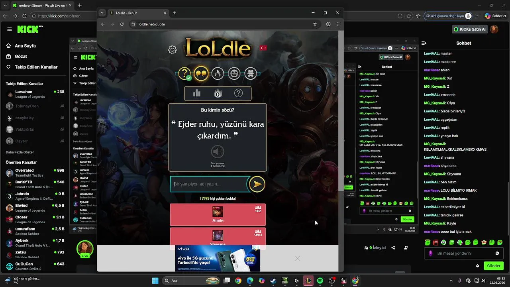The height and width of the screenshot is (287, 510).
Task: Change language via Turkish flag icon
Action: (x=263, y=48)
